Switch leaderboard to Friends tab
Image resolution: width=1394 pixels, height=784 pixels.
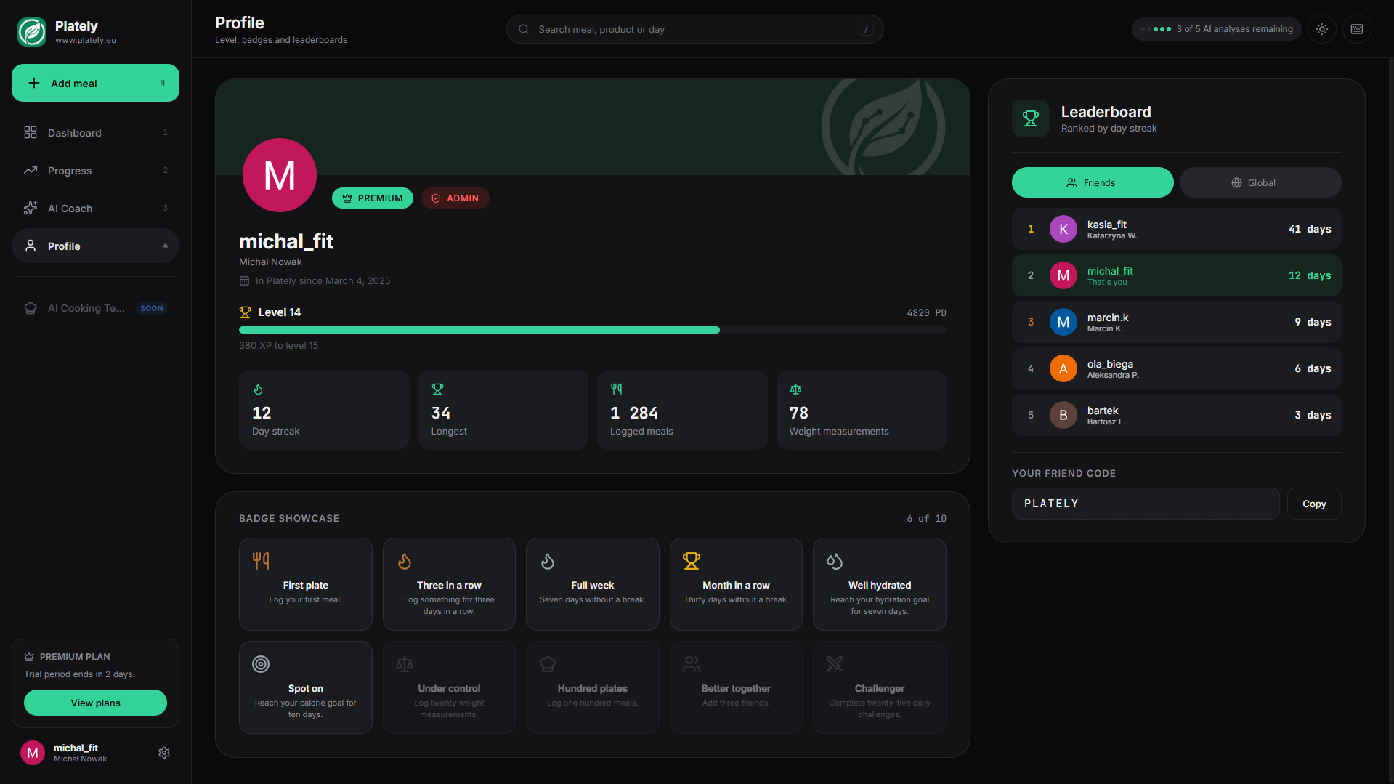click(1093, 182)
